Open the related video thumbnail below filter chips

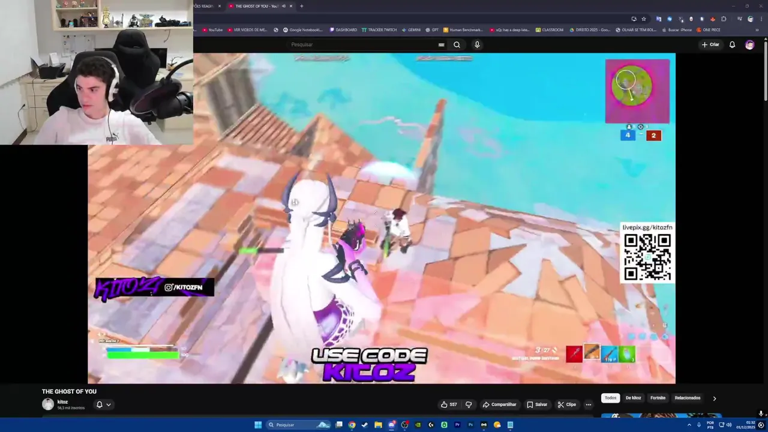[x=661, y=415]
